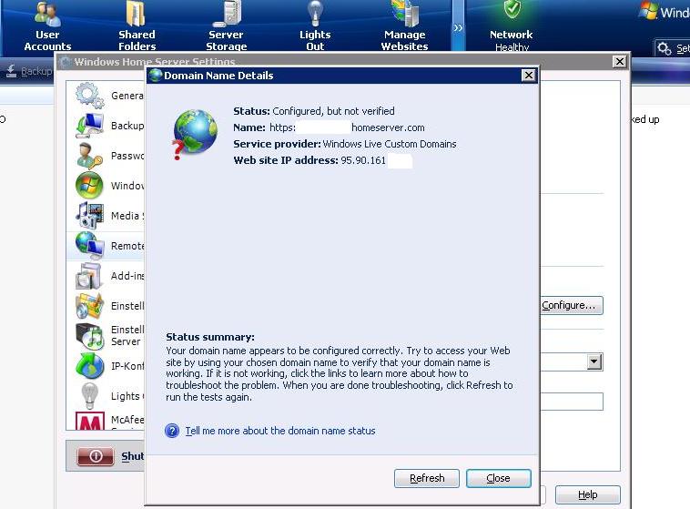690x509 pixels.
Task: Select the Media Sharing settings icon
Action: tap(89, 215)
